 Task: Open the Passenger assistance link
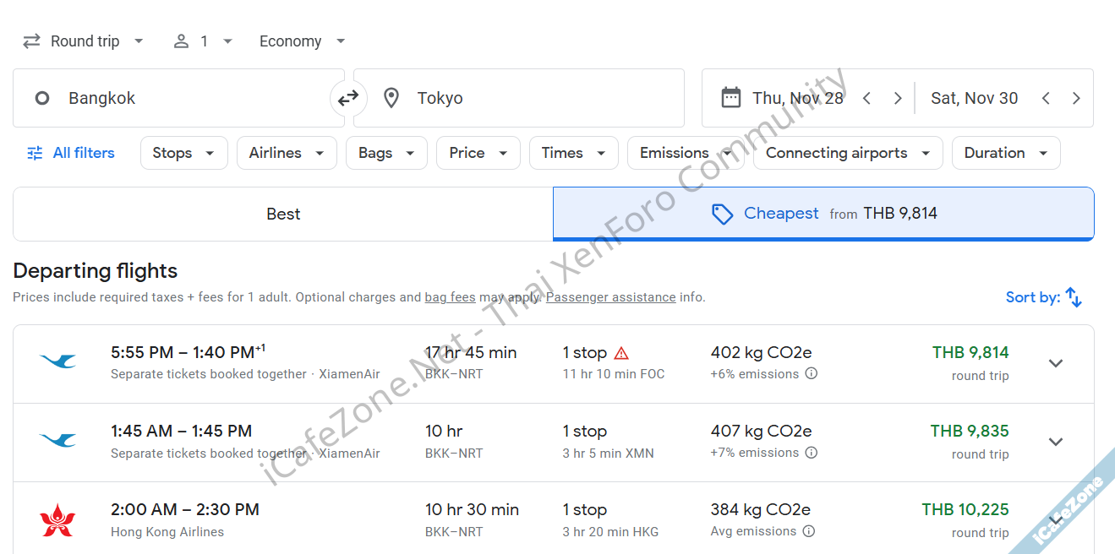click(x=610, y=297)
